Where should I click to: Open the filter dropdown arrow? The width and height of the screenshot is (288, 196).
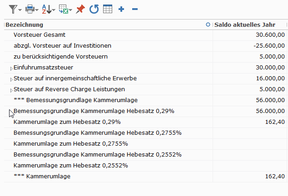point(20,10)
